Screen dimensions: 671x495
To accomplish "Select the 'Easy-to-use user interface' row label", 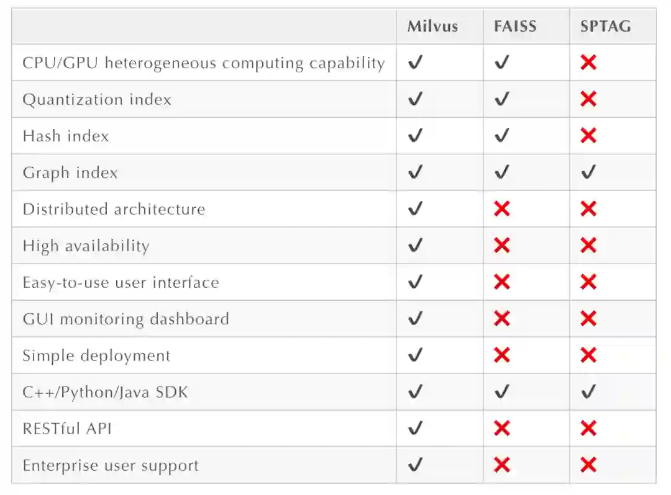I will (121, 283).
